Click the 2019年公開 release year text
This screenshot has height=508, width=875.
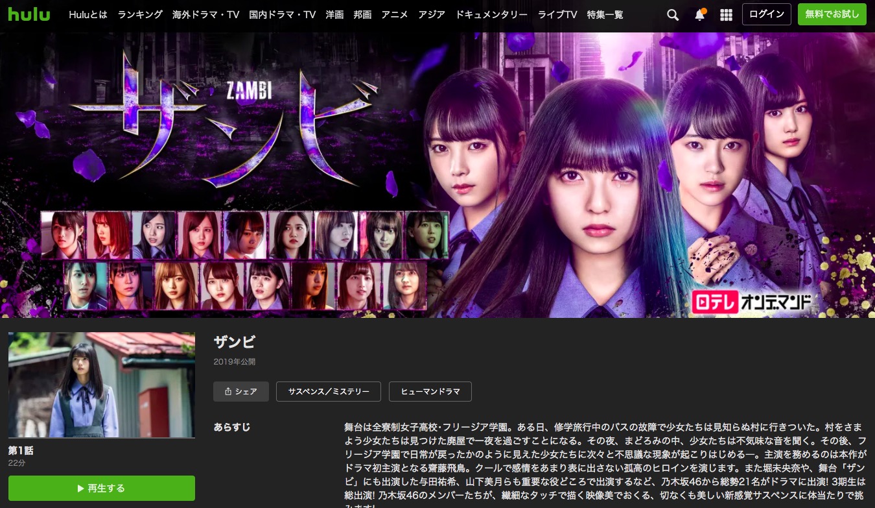tap(234, 362)
